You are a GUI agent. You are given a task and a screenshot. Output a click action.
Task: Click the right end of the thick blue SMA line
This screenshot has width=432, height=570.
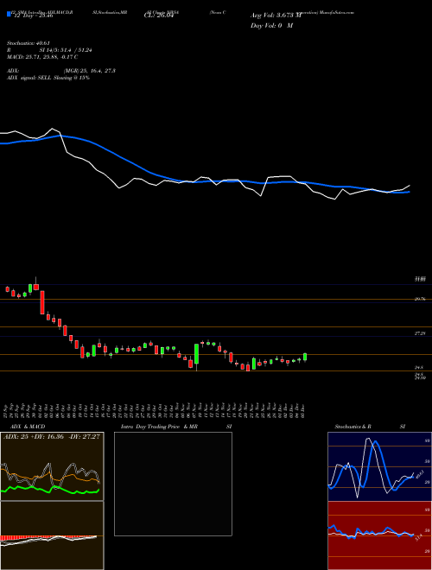pos(409,192)
